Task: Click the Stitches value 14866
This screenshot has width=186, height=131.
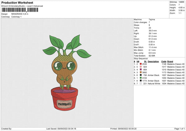Action: (181, 2)
